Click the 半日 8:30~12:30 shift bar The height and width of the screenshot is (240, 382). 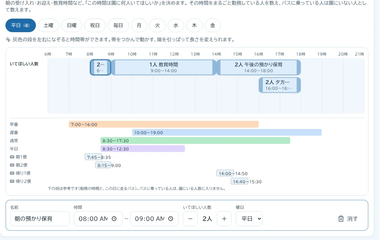[x=143, y=149]
